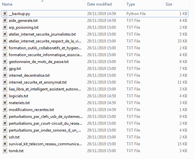The width and height of the screenshot is (194, 159).
Task: Select internet_decentralise.txt in the list
Action: (x=29, y=75)
